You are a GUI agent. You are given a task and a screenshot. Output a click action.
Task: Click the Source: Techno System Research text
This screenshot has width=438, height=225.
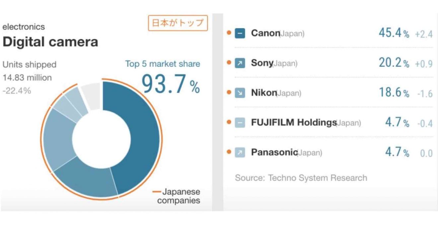tap(301, 178)
